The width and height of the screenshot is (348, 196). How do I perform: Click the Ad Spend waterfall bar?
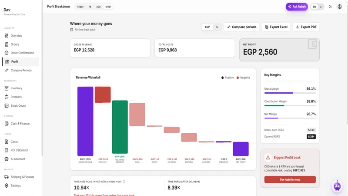(172, 130)
